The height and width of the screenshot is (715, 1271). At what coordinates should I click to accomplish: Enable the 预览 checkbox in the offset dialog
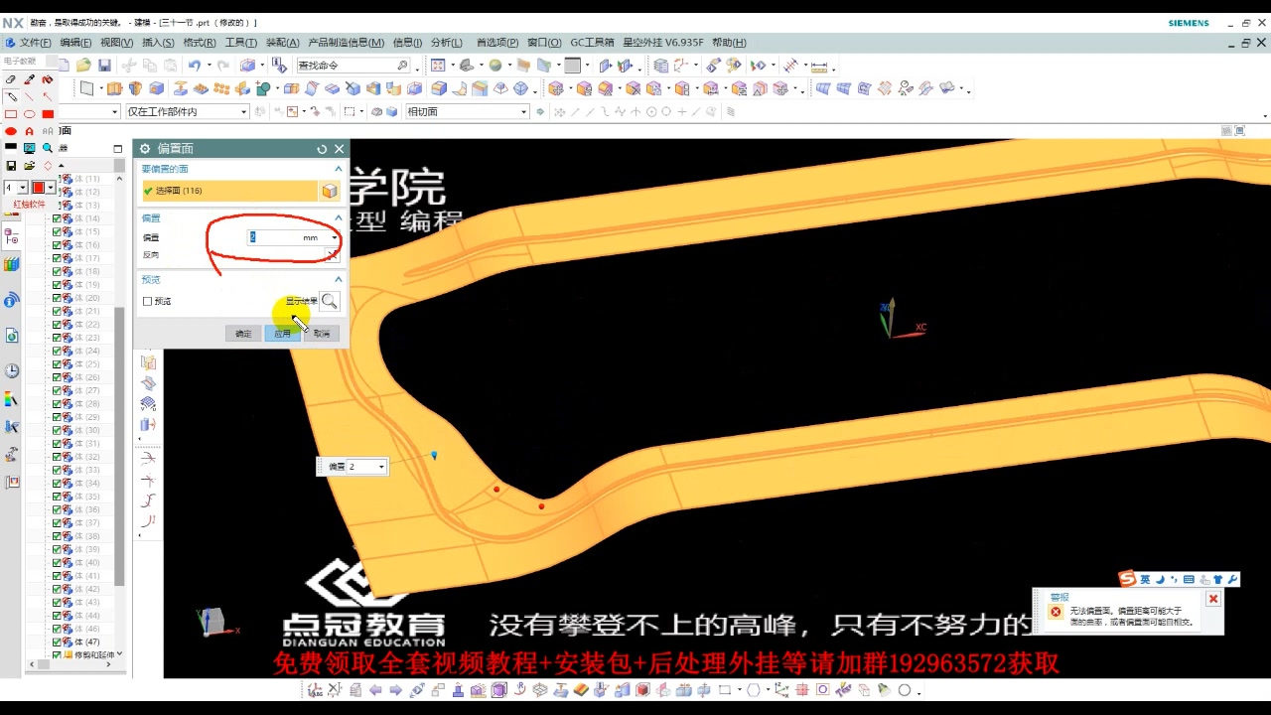[147, 301]
